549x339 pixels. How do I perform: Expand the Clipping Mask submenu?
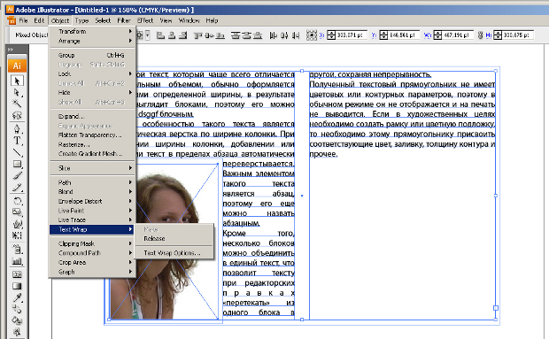[92, 243]
